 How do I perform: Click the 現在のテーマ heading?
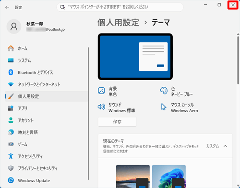113,141
